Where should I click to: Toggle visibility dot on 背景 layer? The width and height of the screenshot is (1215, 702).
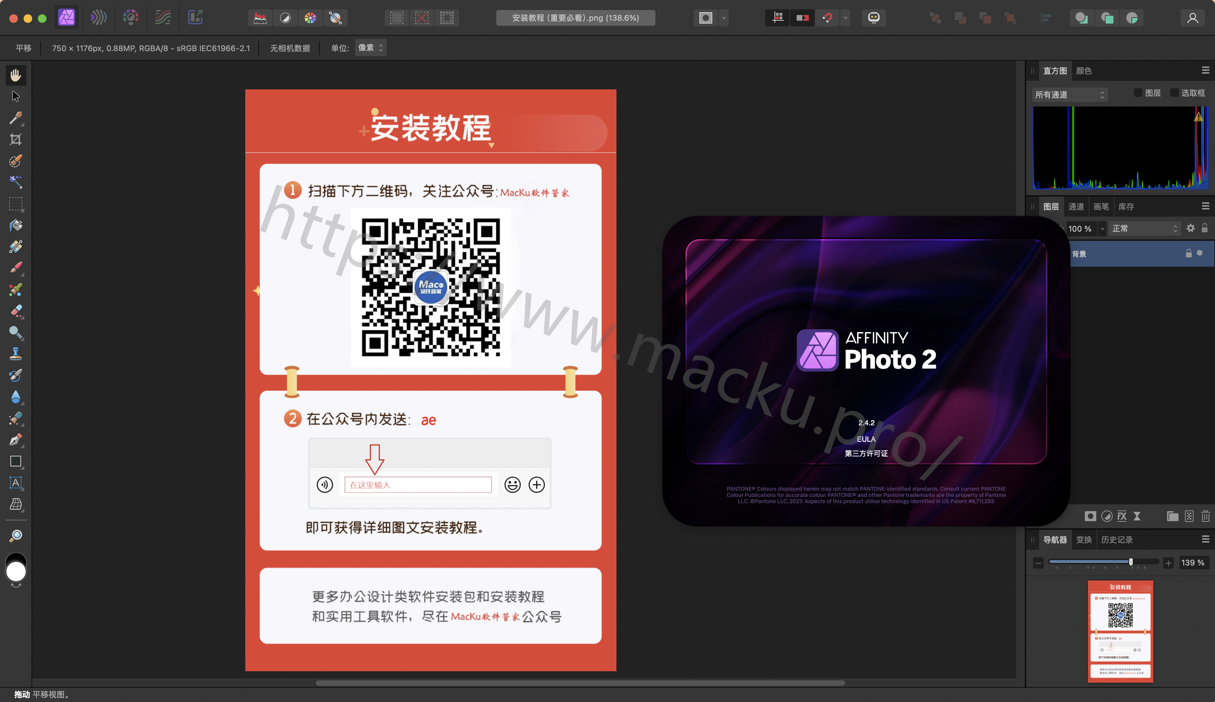click(x=1200, y=253)
